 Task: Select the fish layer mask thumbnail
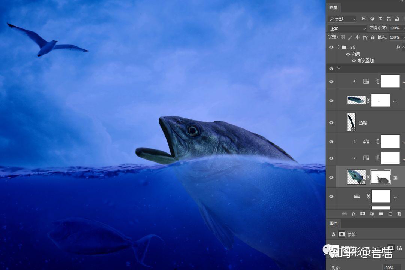point(381,177)
